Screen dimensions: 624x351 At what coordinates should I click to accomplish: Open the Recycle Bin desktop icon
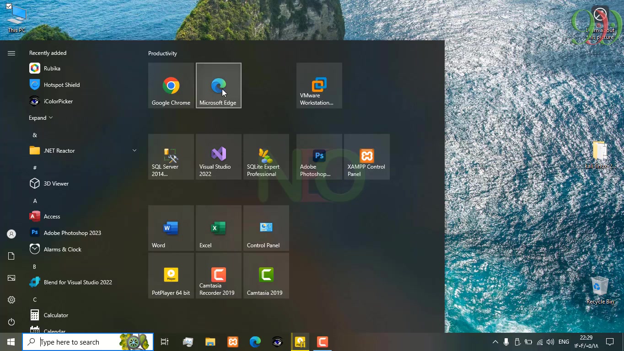tap(600, 290)
